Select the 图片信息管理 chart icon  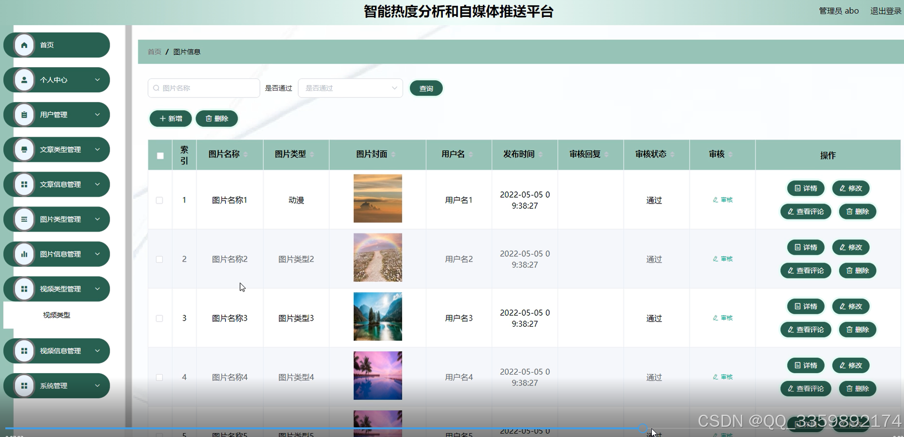point(24,254)
